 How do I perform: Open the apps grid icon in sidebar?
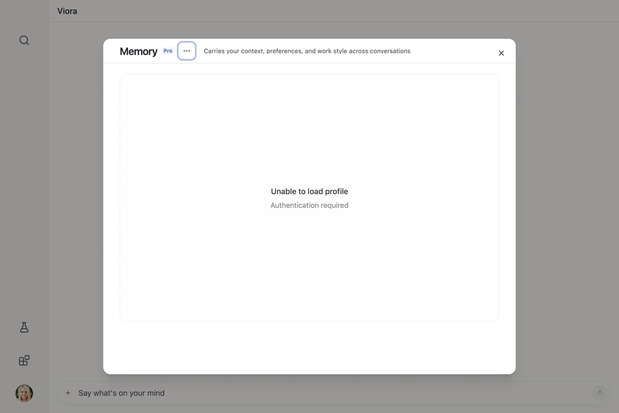24,360
